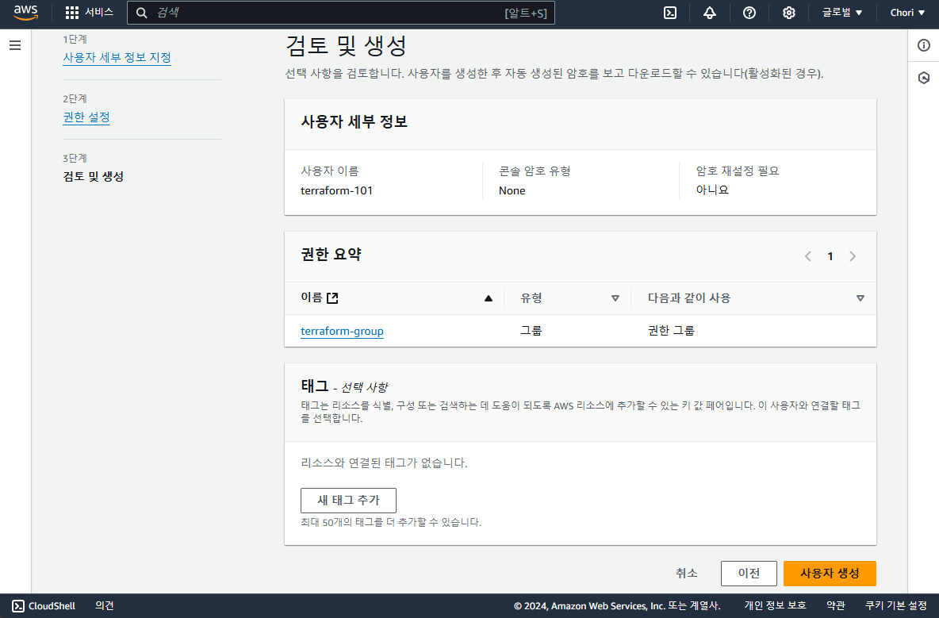Open external link icon next to 이름

tap(332, 297)
